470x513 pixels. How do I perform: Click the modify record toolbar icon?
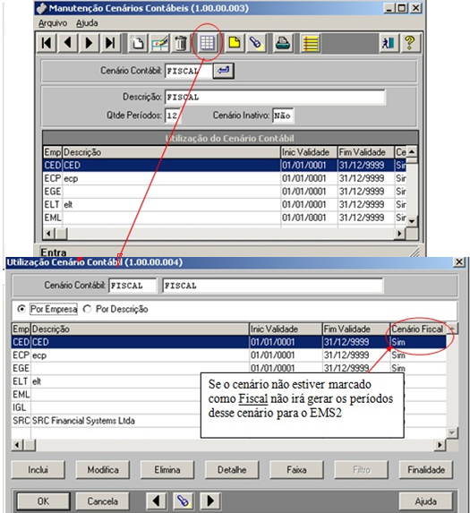pyautogui.click(x=159, y=43)
